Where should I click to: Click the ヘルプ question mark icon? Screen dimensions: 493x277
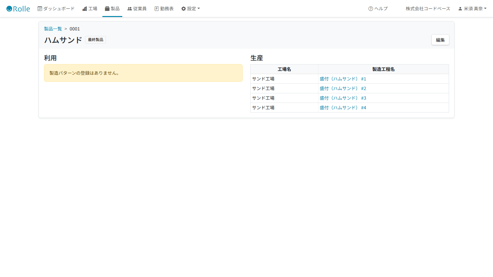pyautogui.click(x=371, y=9)
